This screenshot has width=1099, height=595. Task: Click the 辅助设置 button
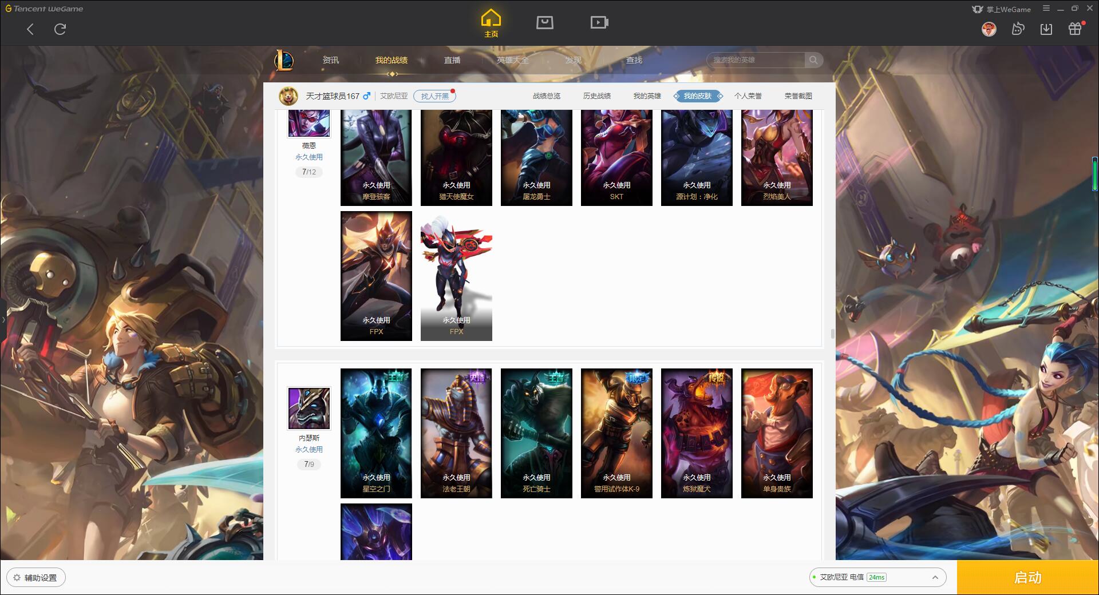[36, 578]
